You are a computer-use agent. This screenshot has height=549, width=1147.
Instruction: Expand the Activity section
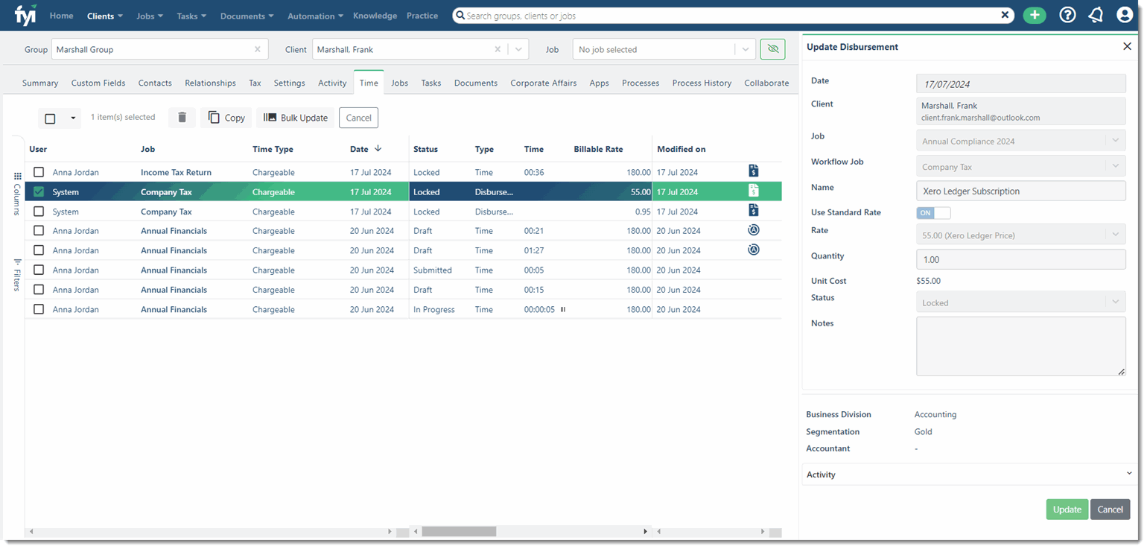pos(1128,474)
